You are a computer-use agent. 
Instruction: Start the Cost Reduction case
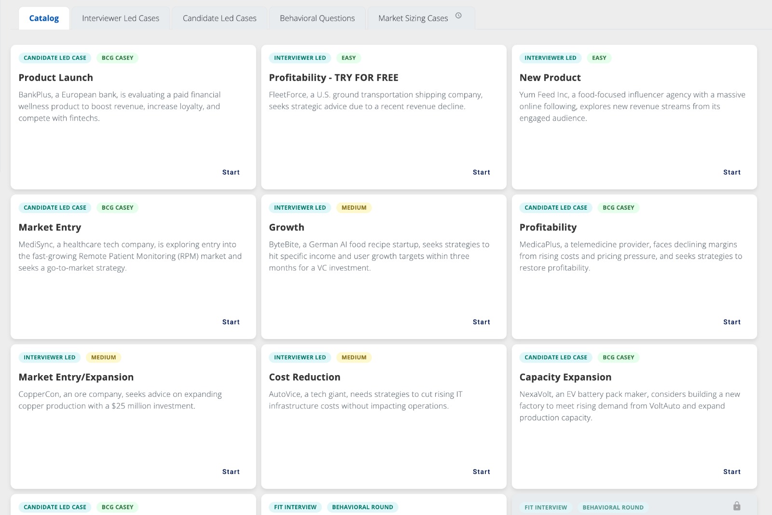pyautogui.click(x=481, y=472)
